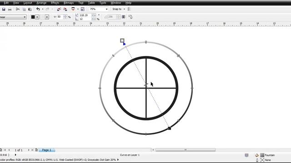Click the Redo arrow icon

[47, 9]
